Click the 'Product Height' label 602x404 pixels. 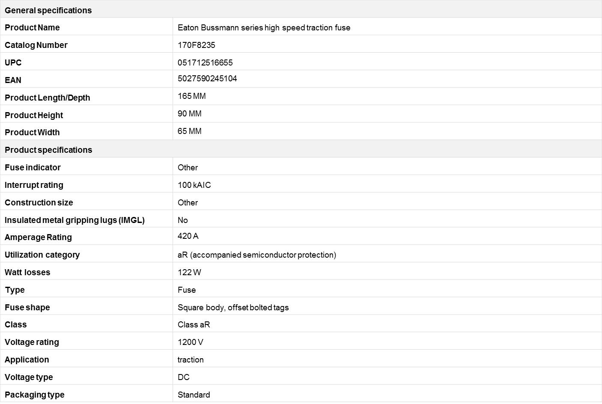34,115
